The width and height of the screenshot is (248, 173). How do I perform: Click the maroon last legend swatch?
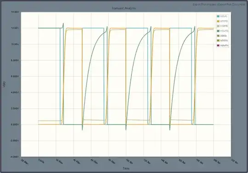point(218,46)
